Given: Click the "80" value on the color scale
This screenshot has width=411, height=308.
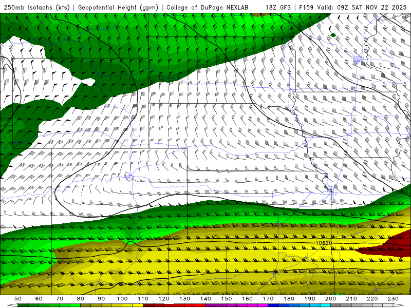Looking at the screenshot, I should coord(81,299).
